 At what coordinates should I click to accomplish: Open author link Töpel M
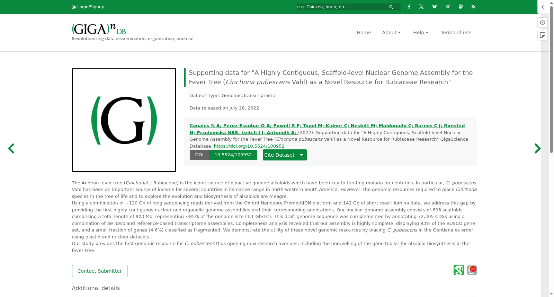pyautogui.click(x=313, y=126)
